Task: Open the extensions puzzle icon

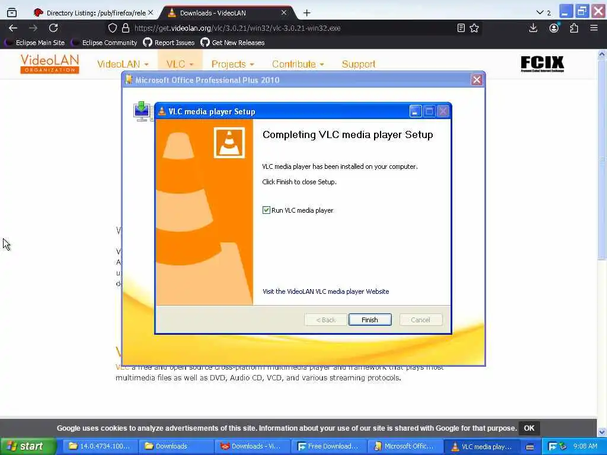Action: (x=574, y=28)
